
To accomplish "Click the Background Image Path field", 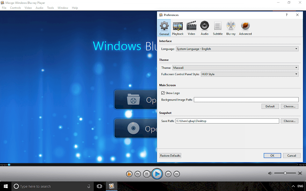I will [x=246, y=100].
